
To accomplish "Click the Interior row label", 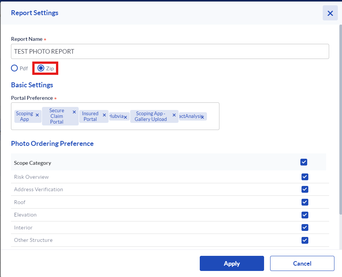I will click(23, 227).
